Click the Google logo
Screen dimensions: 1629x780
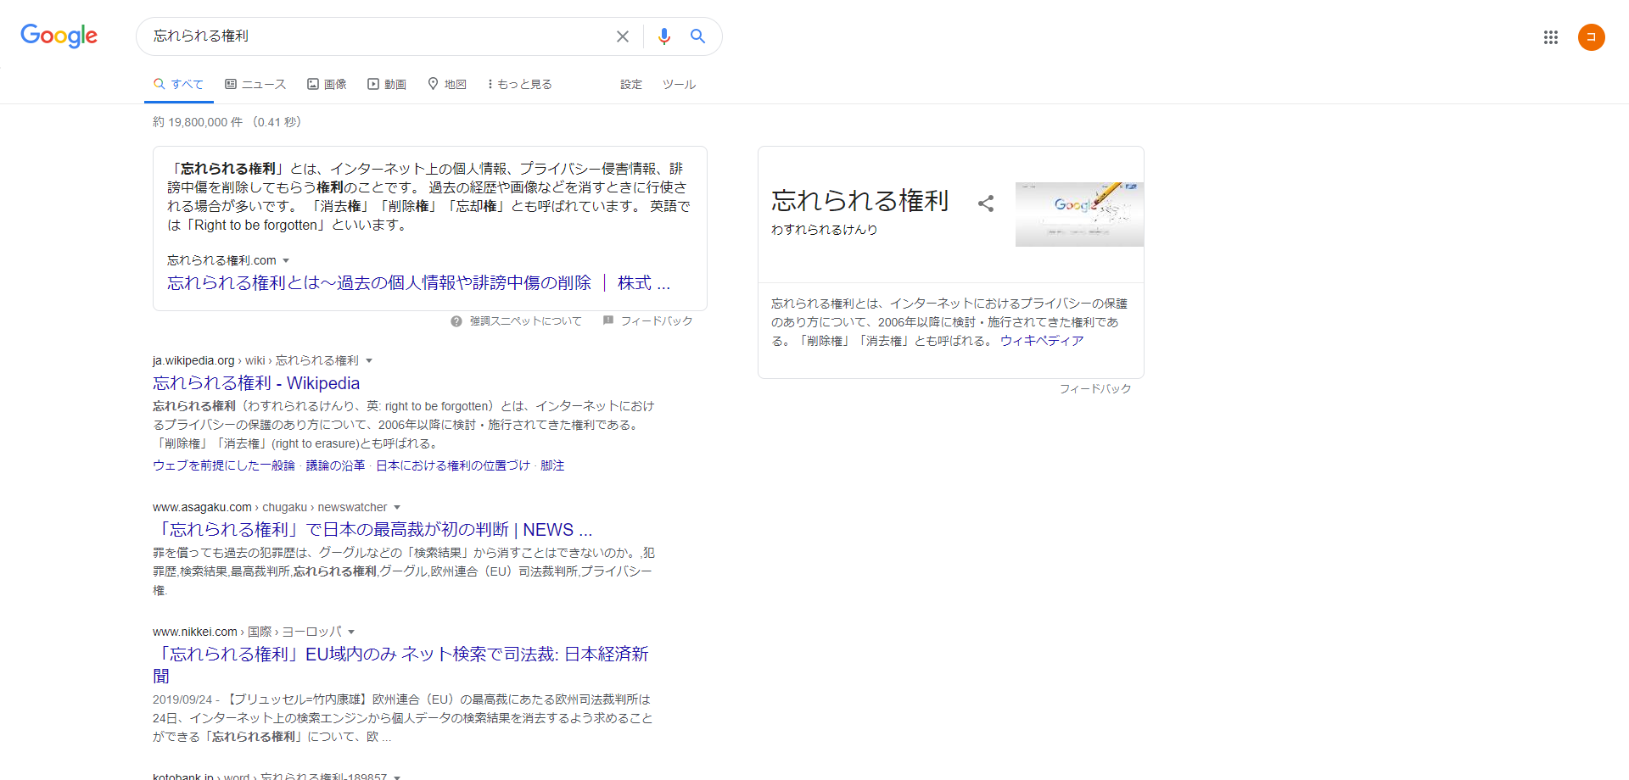(x=59, y=36)
